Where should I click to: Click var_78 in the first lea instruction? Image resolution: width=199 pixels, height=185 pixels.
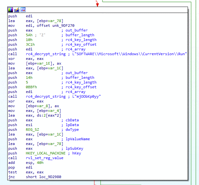[55, 21]
